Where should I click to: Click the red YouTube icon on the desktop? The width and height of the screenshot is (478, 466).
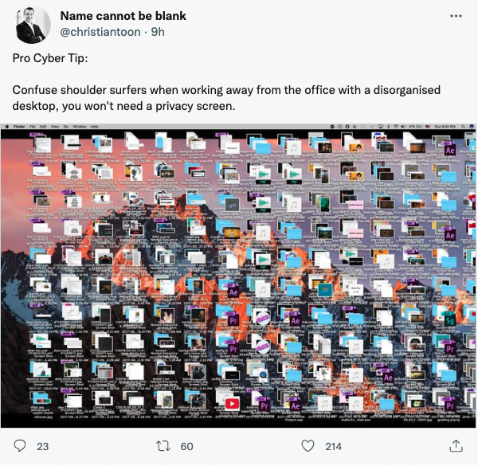point(232,404)
